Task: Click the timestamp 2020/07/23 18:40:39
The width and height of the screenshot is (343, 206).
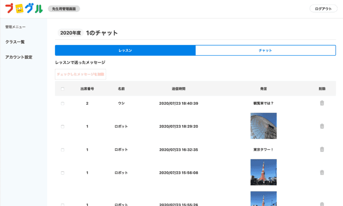Action: point(178,103)
